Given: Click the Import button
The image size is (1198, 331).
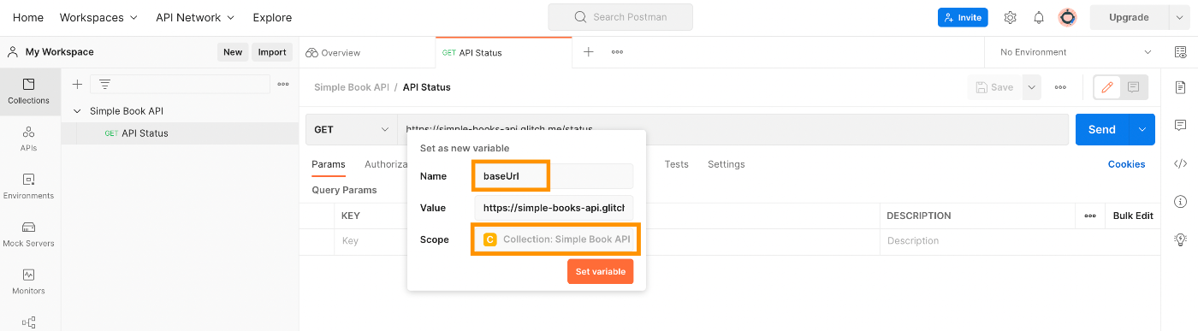Looking at the screenshot, I should [272, 52].
